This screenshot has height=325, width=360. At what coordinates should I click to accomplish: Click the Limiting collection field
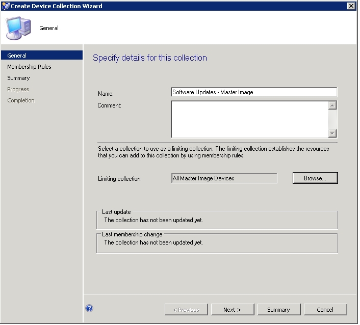pyautogui.click(x=224, y=178)
